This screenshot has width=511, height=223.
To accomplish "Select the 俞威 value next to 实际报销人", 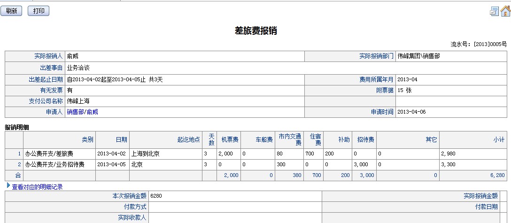I will point(73,56).
